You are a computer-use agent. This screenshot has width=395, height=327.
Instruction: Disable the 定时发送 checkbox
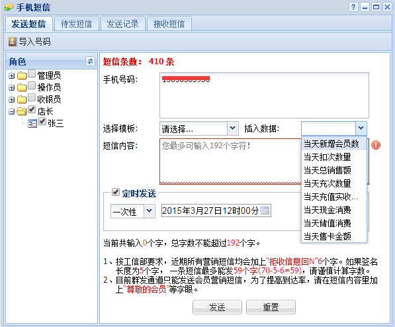[116, 192]
